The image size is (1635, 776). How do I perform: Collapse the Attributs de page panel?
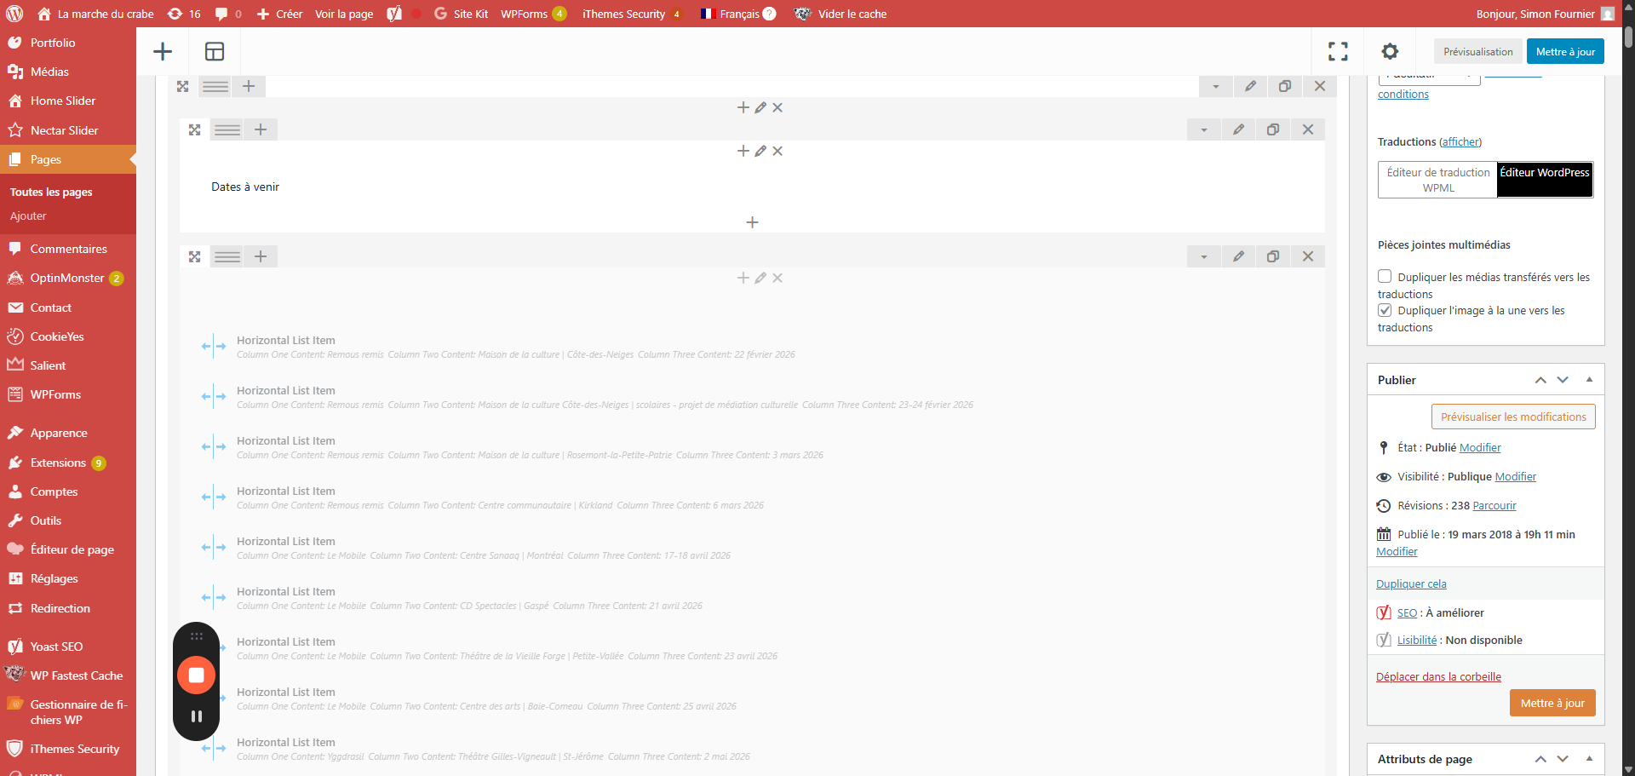pos(1589,759)
